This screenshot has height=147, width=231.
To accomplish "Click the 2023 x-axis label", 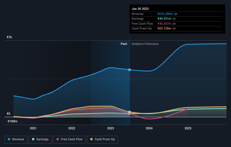I will [x=111, y=128].
